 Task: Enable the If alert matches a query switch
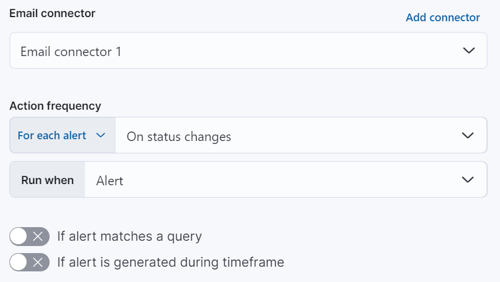pos(30,237)
